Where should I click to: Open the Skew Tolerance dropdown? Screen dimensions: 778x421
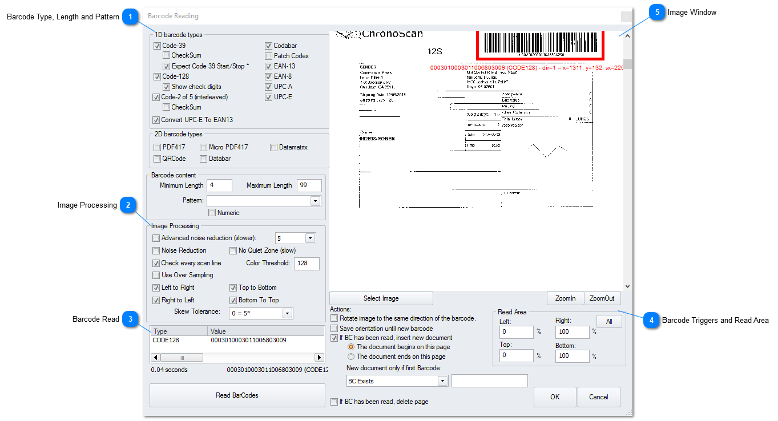[x=287, y=313]
